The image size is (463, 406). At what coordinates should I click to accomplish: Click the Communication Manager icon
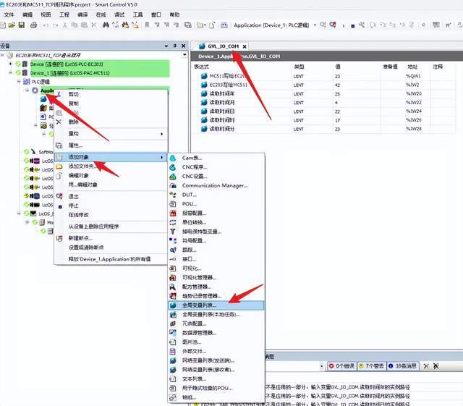[173, 185]
